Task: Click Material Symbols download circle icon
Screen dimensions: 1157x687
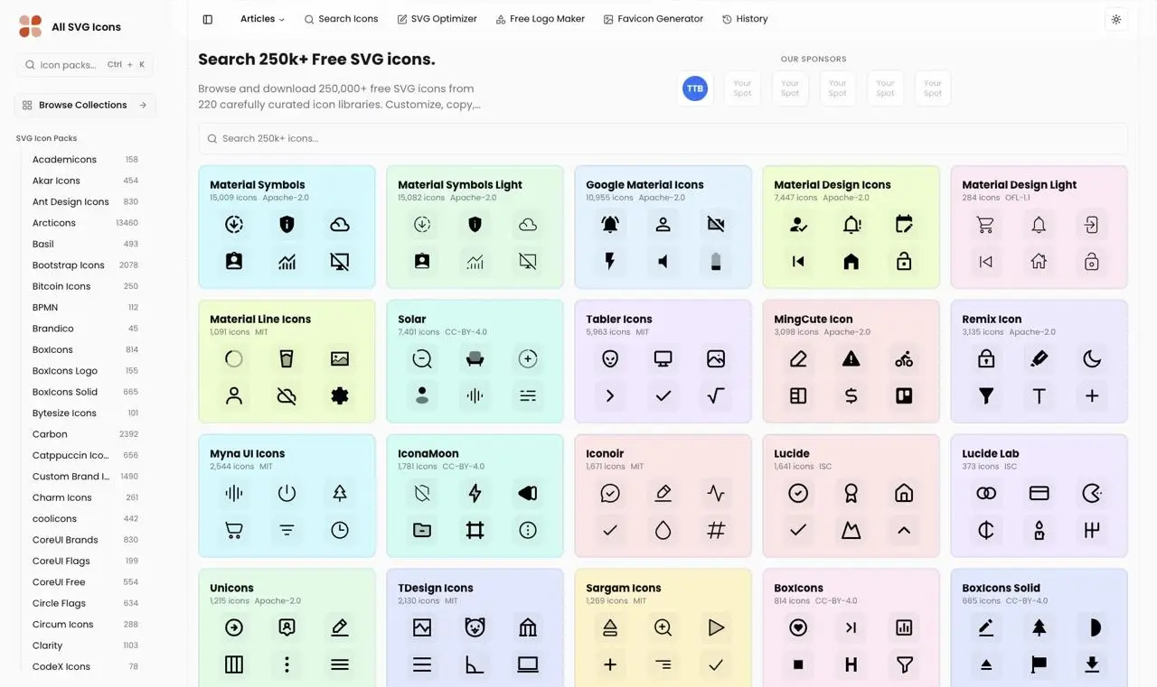Action: (234, 225)
